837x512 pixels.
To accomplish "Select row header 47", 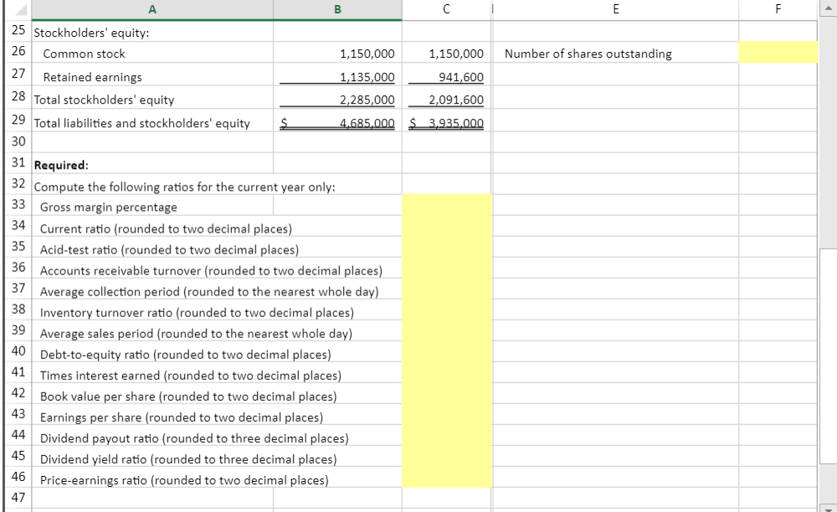I will 18,499.
